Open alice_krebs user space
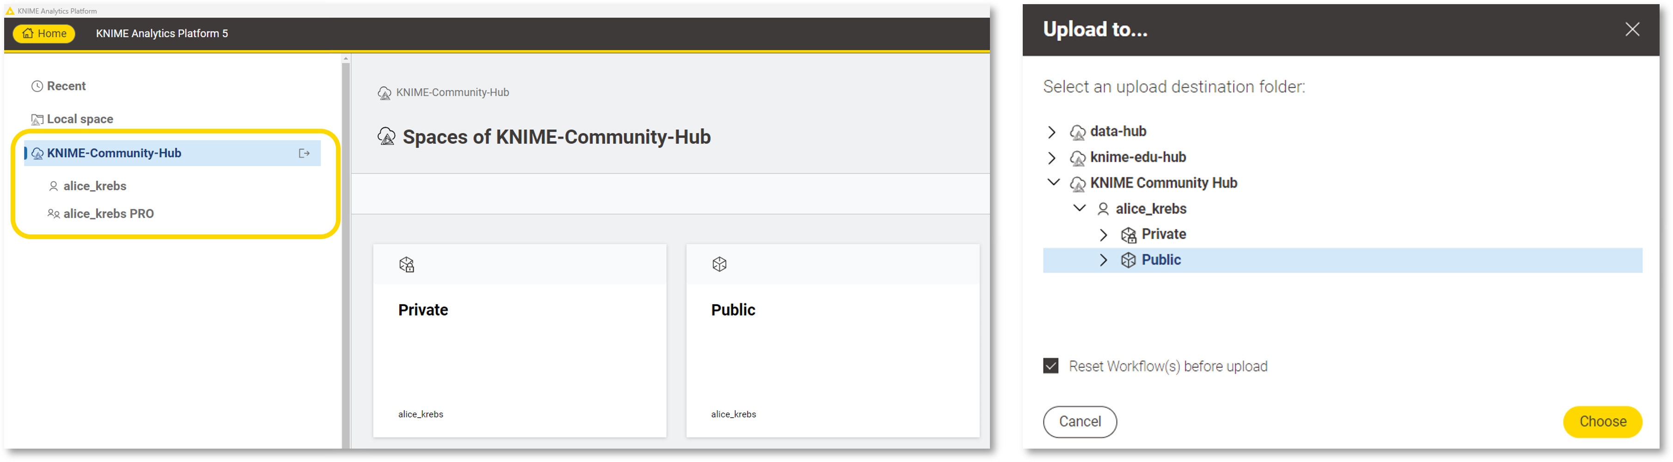 95,186
